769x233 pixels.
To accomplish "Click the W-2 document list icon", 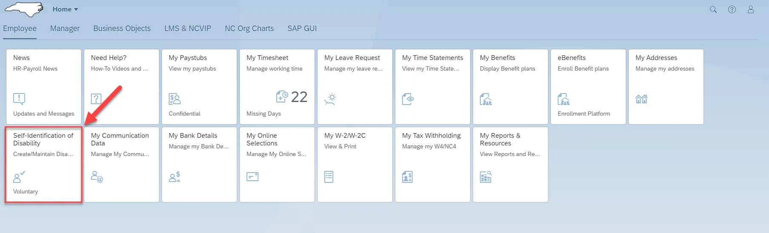I will pos(329,177).
